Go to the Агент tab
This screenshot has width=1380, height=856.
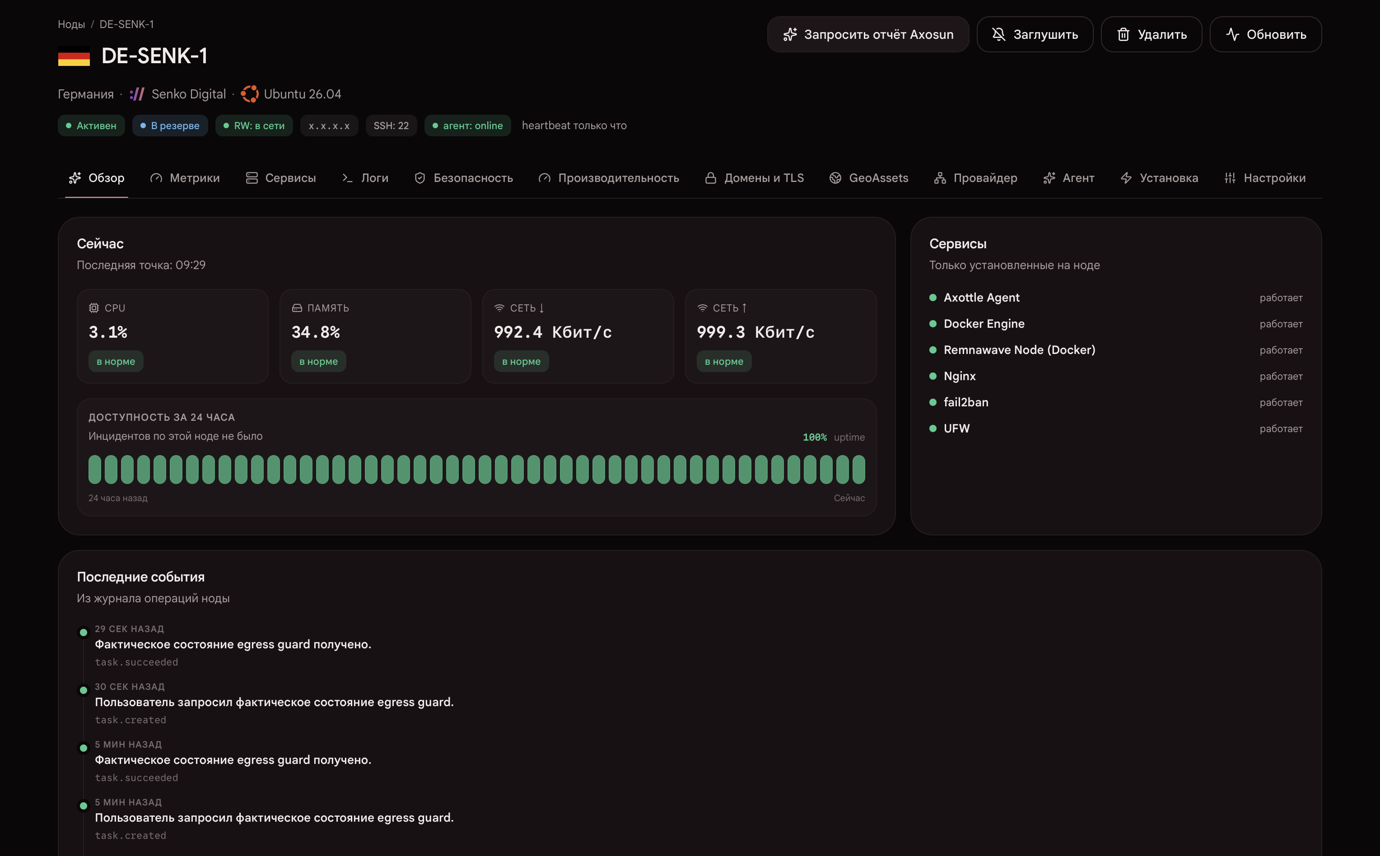[x=1068, y=178]
